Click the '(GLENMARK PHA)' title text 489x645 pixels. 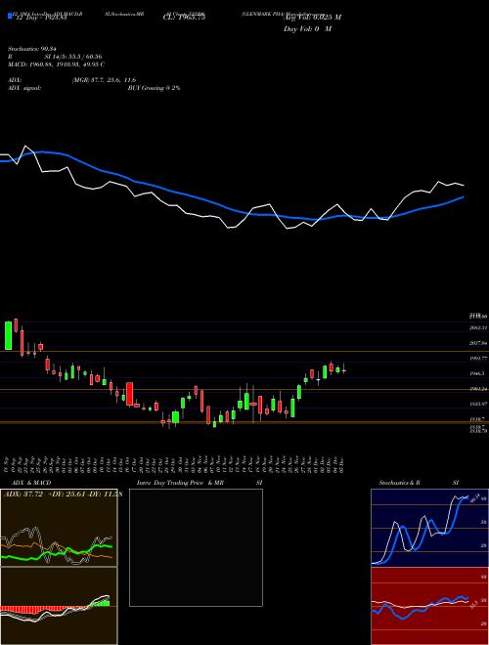pyautogui.click(x=263, y=14)
